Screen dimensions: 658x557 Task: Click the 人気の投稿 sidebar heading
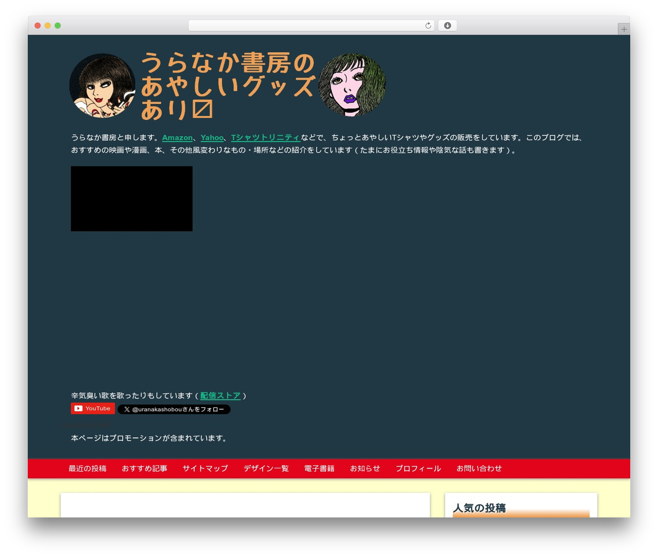(x=479, y=508)
